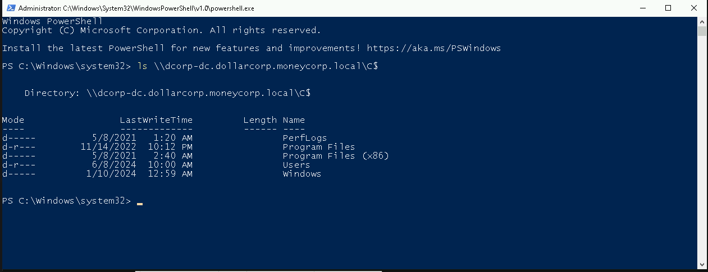Click the PerfLogs directory name
This screenshot has height=272, width=708.
coord(304,138)
